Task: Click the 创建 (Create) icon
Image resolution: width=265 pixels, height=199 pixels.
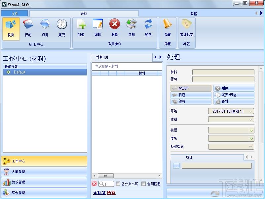Action: [x=81, y=28]
